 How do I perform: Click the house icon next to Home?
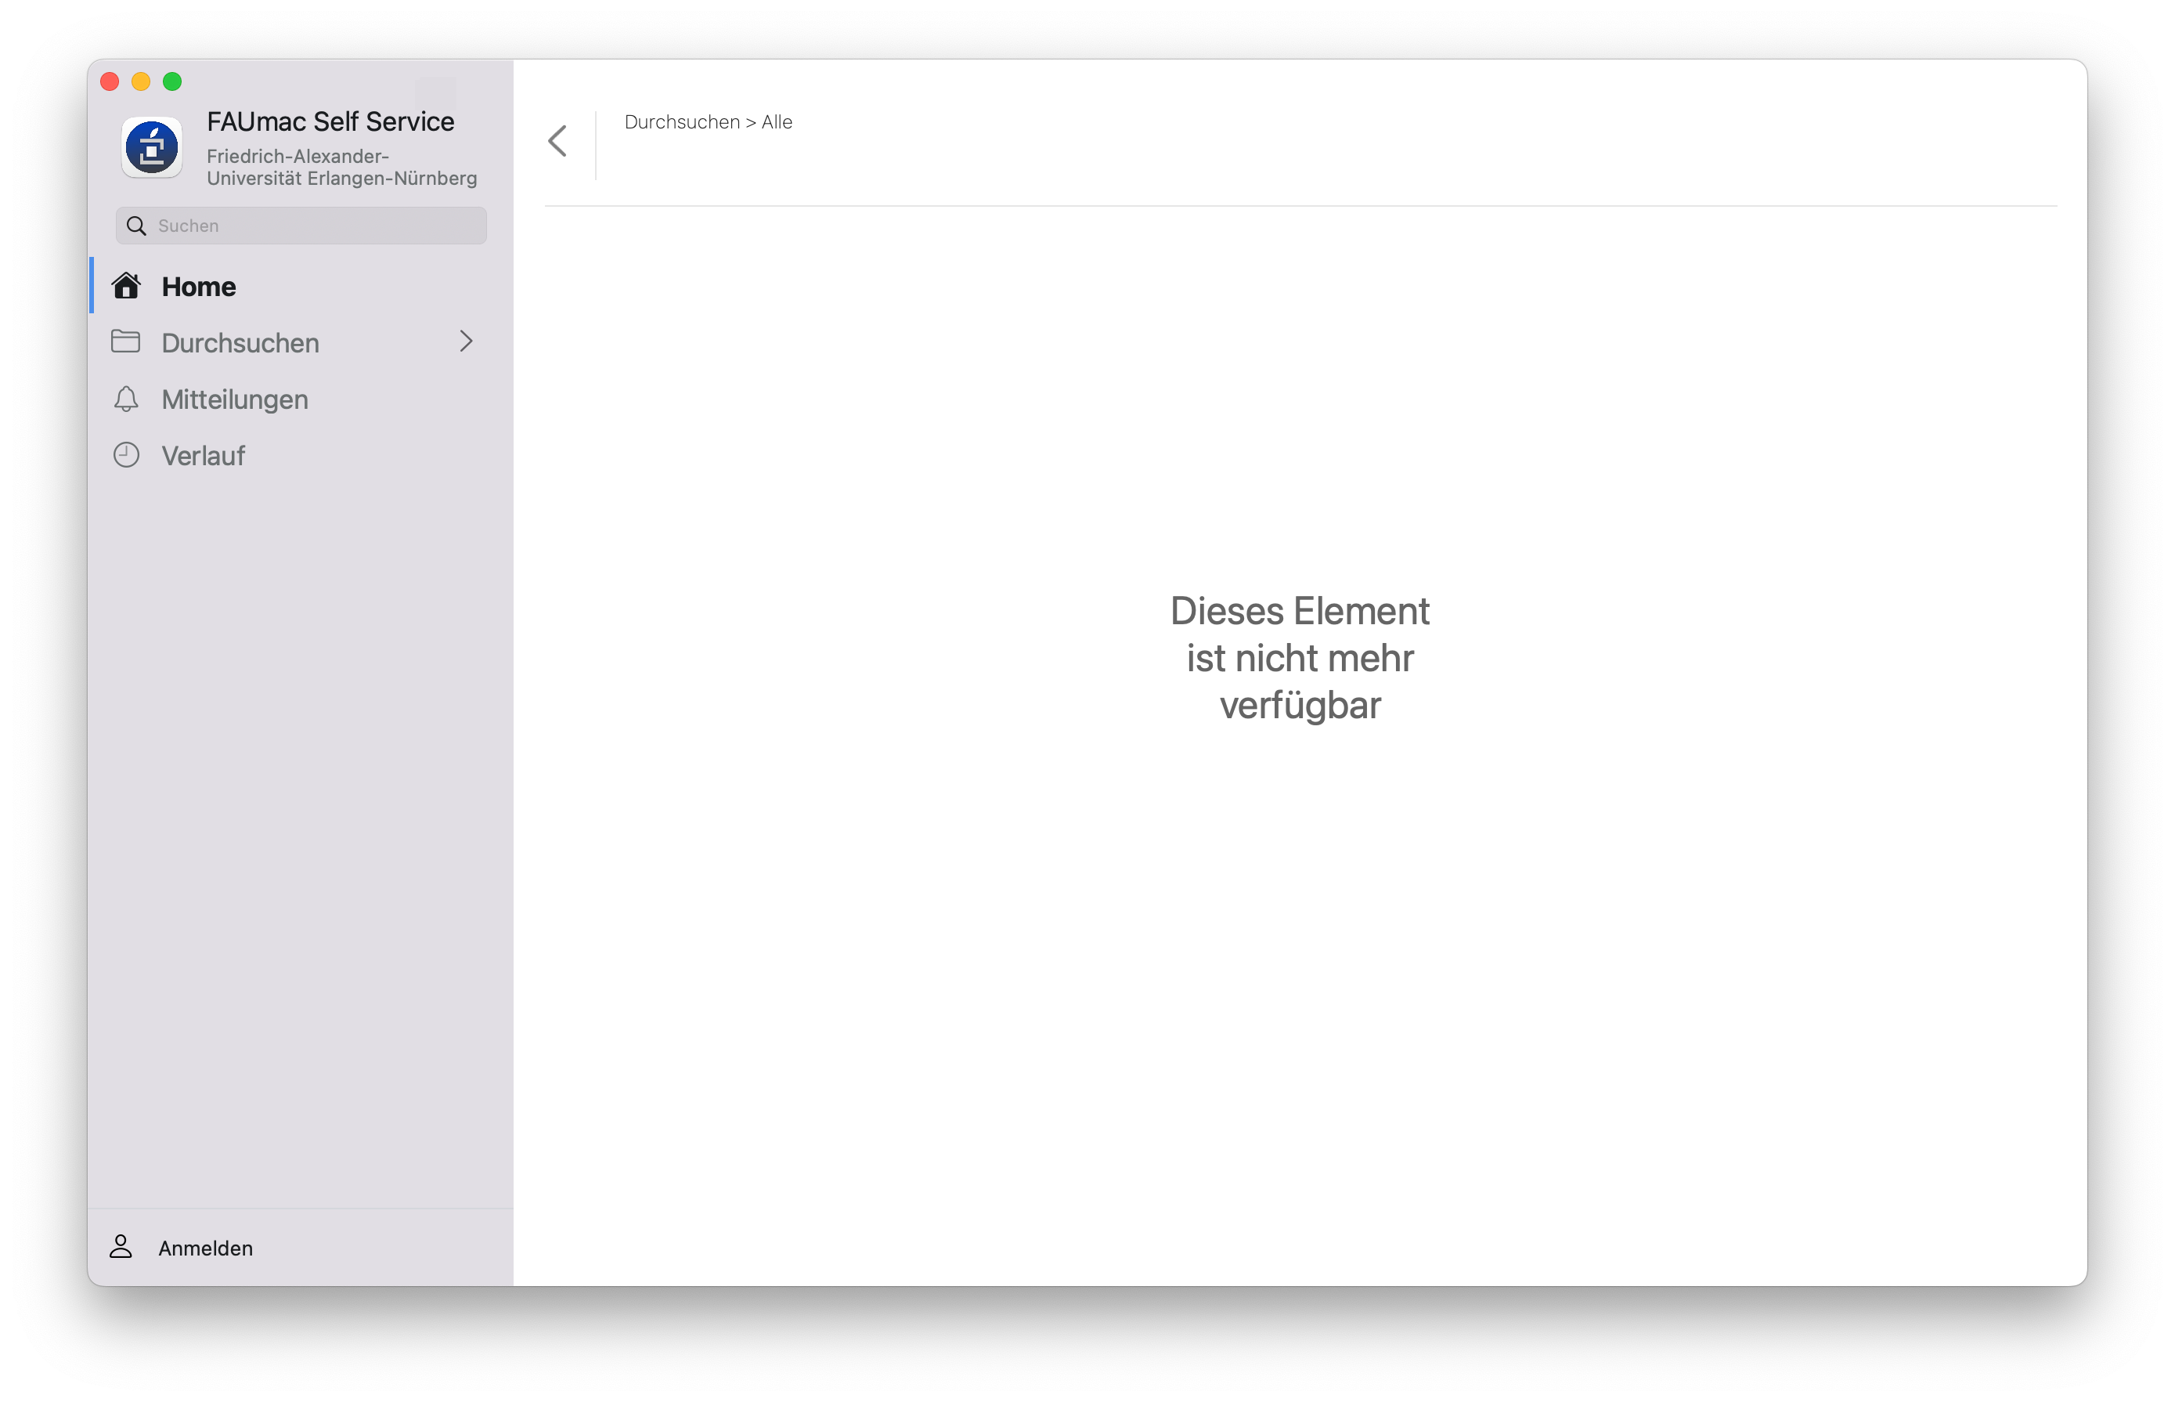pyautogui.click(x=125, y=286)
